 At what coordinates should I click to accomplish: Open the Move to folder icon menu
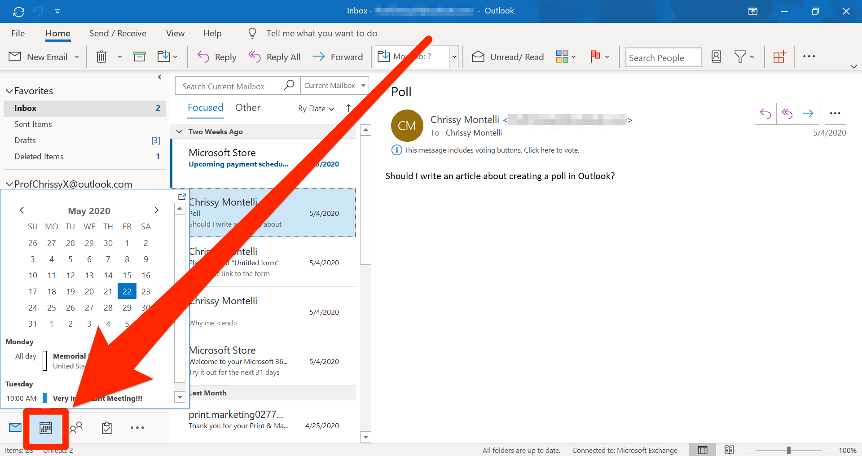(167, 57)
